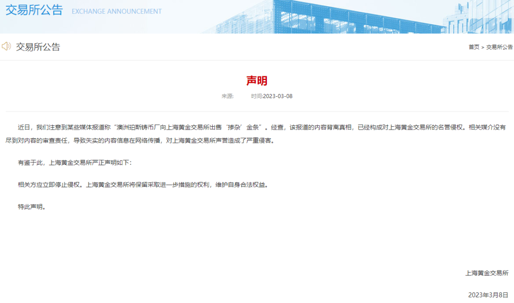Screen dimensions: 514x303
Task: Select the red 声明 announcement title
Action: click(x=257, y=81)
